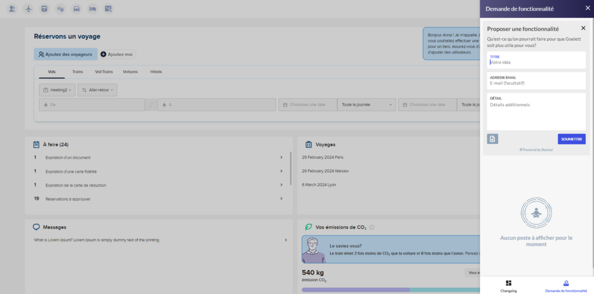Open the meeting2 trip purpose dropdown

57,90
